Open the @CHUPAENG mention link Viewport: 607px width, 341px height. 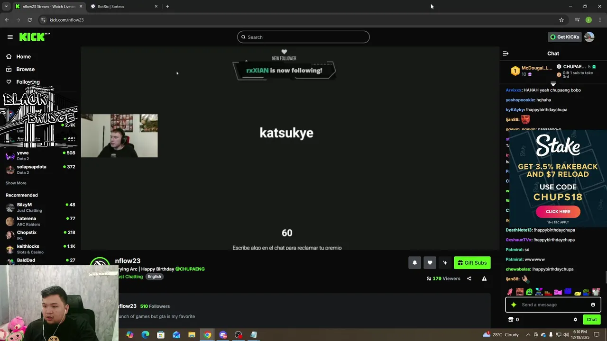coord(190,269)
